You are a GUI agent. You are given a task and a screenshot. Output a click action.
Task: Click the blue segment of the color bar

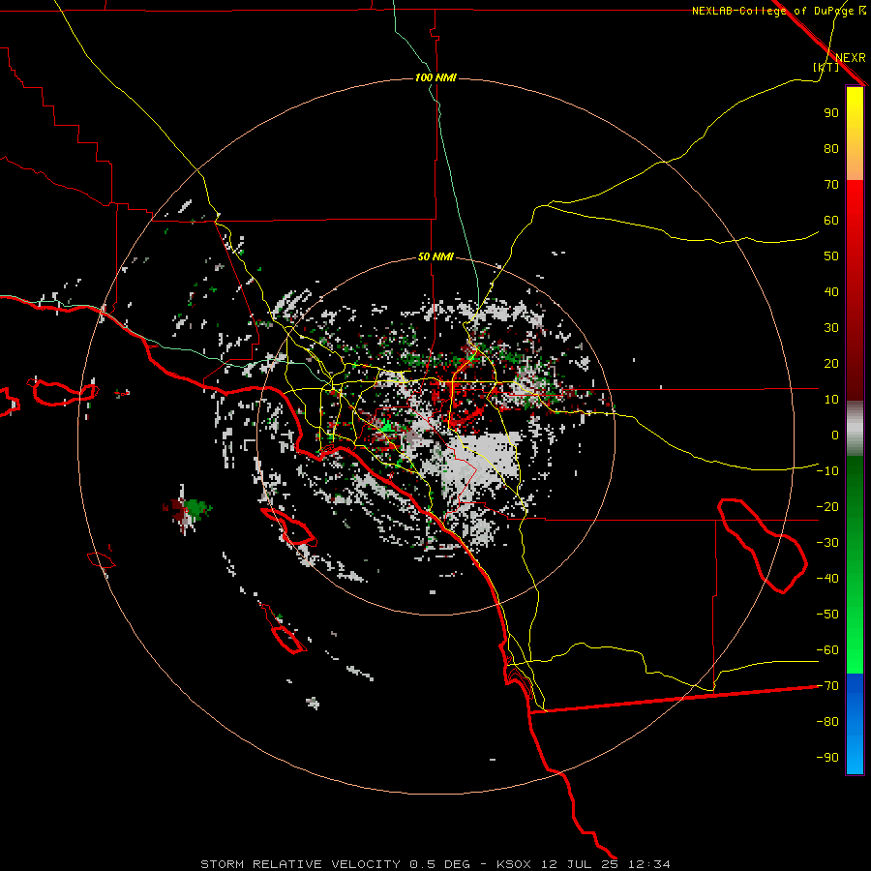tap(855, 724)
